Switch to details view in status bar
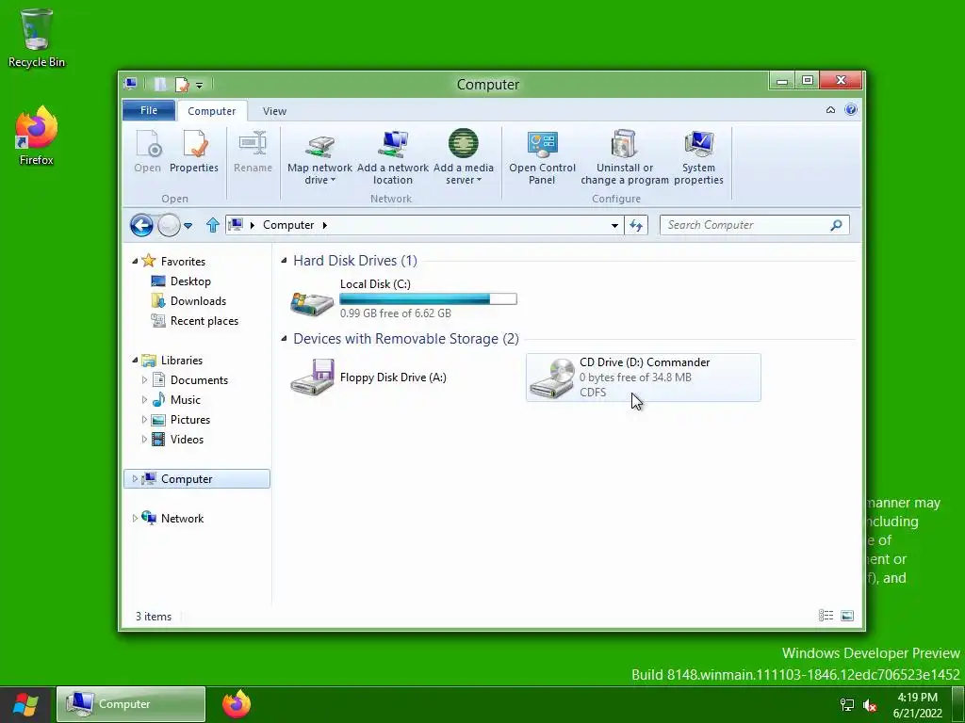The height and width of the screenshot is (723, 965). click(826, 616)
